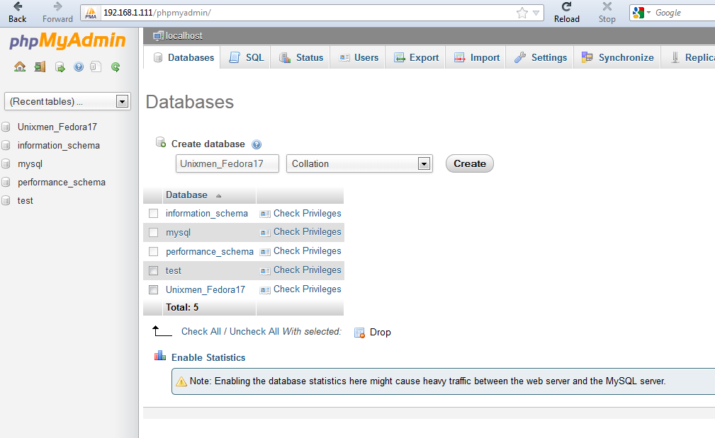The image size is (715, 438).
Task: Open Check Privileges for test
Action: [308, 270]
